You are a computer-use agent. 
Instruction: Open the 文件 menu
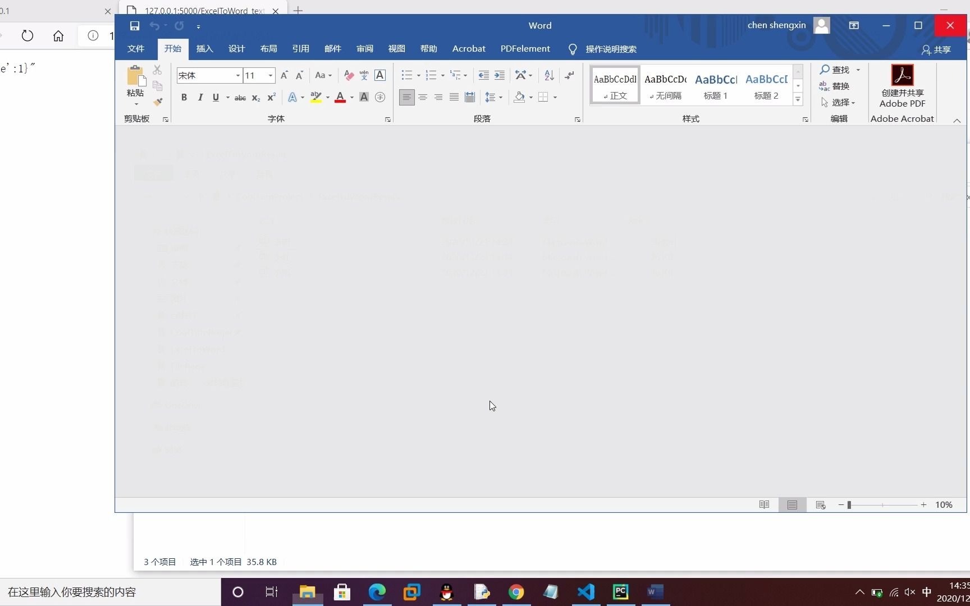(136, 49)
